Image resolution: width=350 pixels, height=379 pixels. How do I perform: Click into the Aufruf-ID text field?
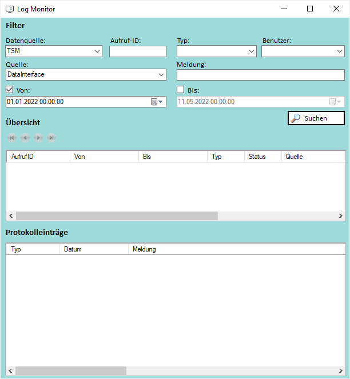click(x=137, y=51)
